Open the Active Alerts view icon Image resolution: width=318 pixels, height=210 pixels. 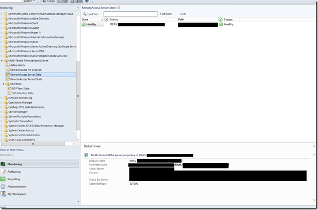7,65
